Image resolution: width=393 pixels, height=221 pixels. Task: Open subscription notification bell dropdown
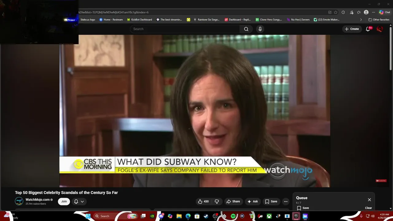coord(79,201)
